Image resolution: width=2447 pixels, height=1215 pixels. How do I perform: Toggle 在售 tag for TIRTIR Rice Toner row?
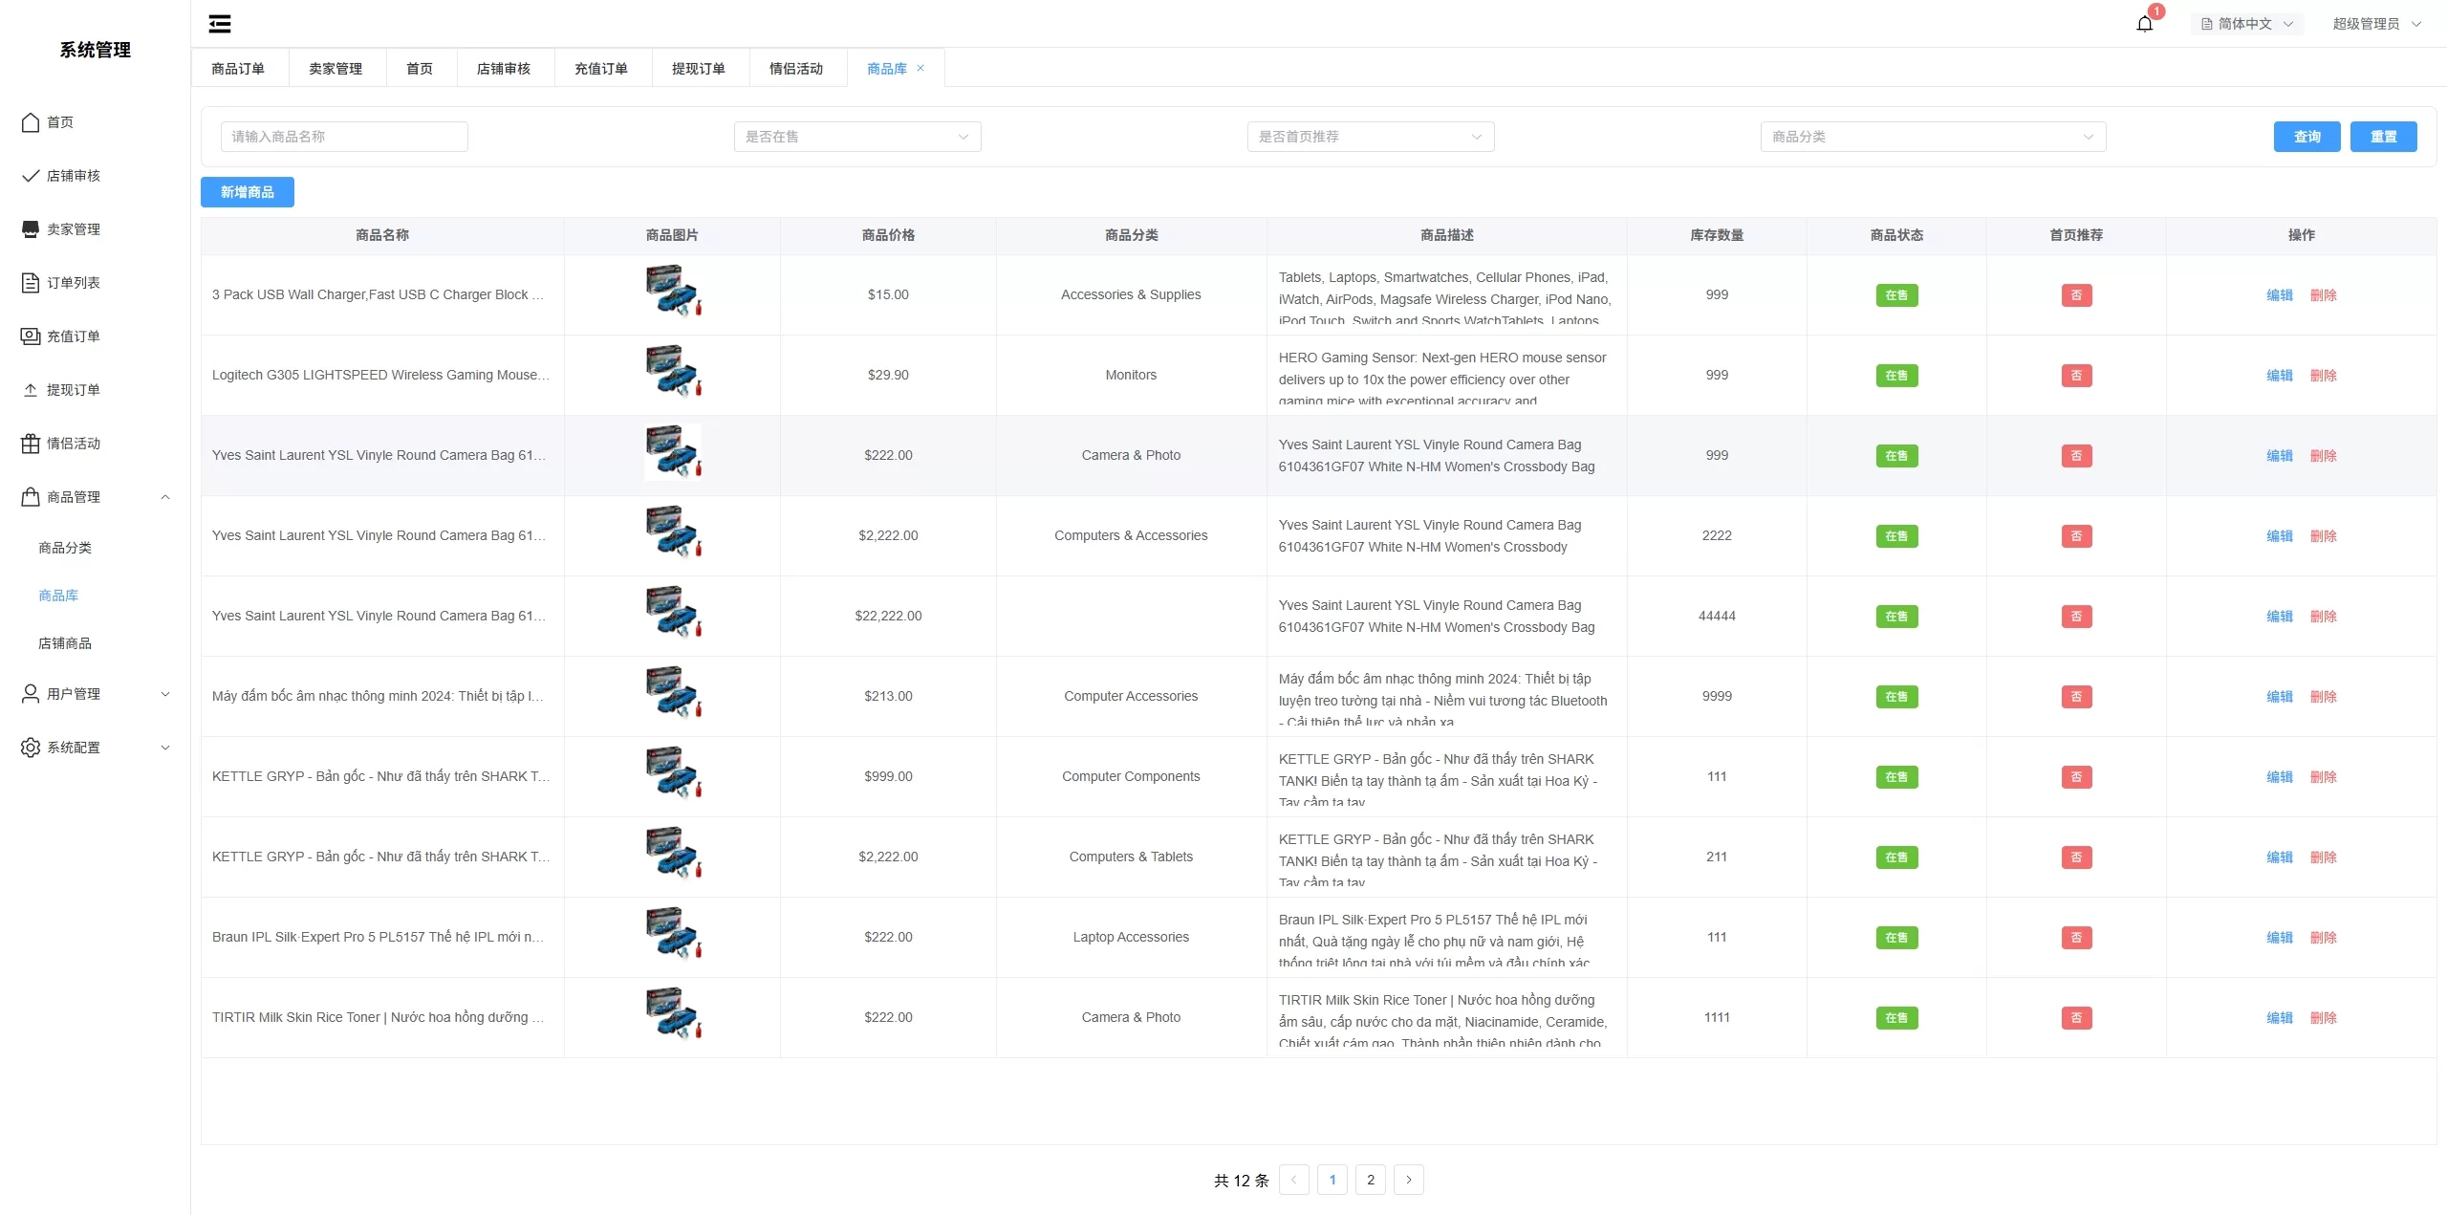coord(1896,1018)
